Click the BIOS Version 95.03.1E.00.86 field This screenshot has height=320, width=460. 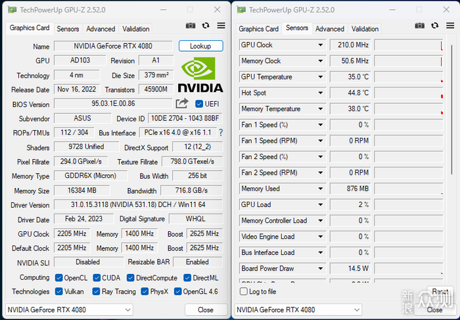point(113,104)
